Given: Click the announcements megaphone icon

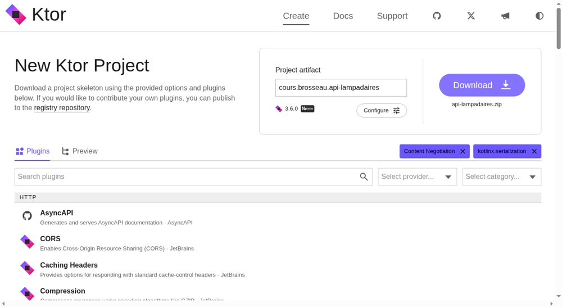Looking at the screenshot, I should [x=505, y=16].
